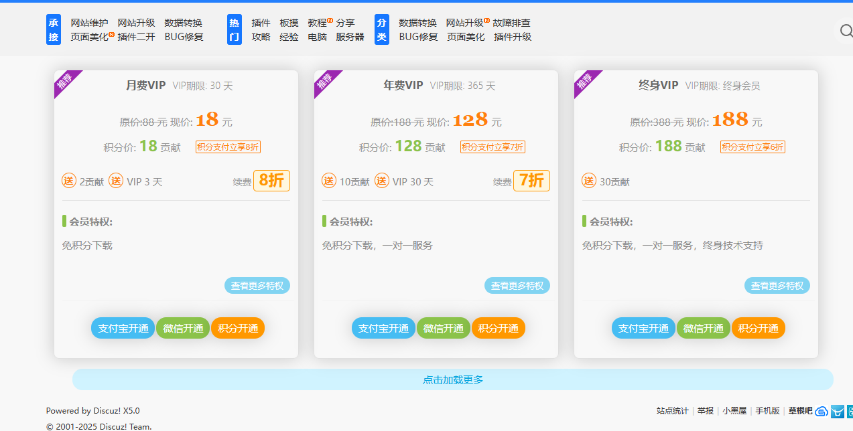The image size is (853, 431).
Task: Go to the 服务器 link under 热门
Action: tap(350, 37)
